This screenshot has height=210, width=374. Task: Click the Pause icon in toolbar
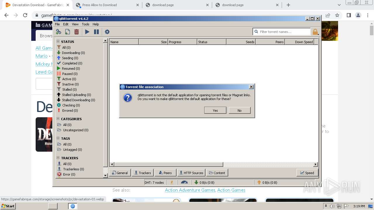96,32
